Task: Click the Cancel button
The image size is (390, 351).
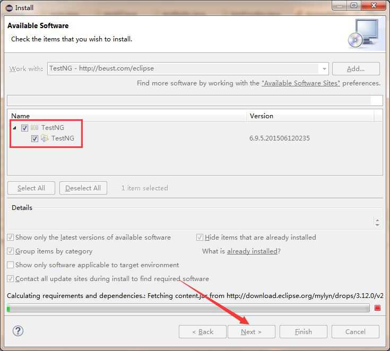Action: pyautogui.click(x=355, y=331)
